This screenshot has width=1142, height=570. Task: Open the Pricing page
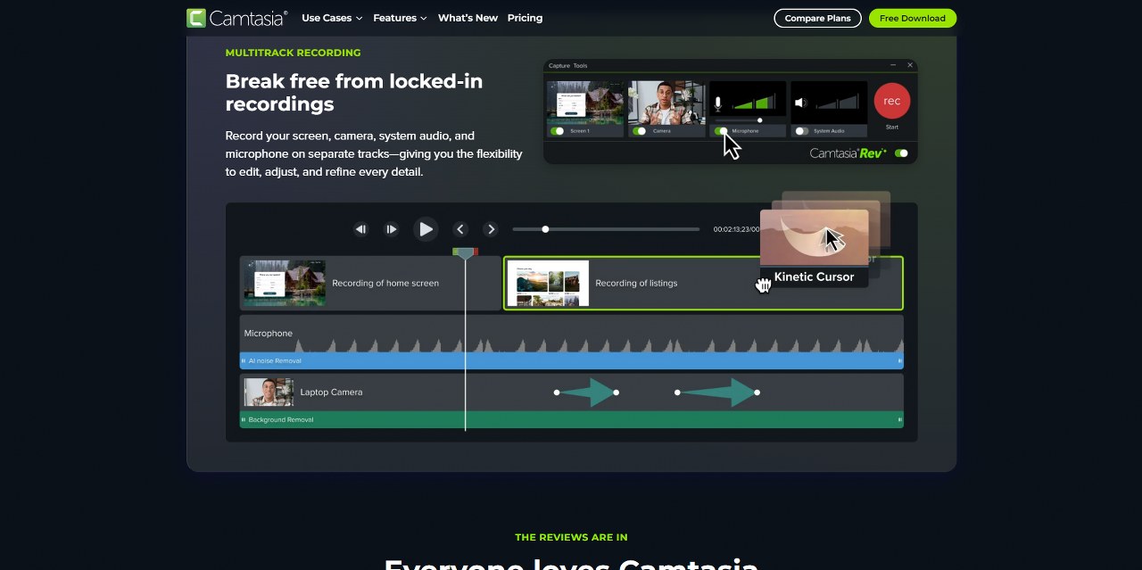525,18
